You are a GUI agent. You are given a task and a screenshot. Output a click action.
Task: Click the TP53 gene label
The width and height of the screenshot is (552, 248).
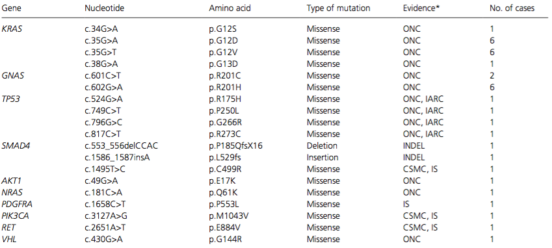(11, 99)
